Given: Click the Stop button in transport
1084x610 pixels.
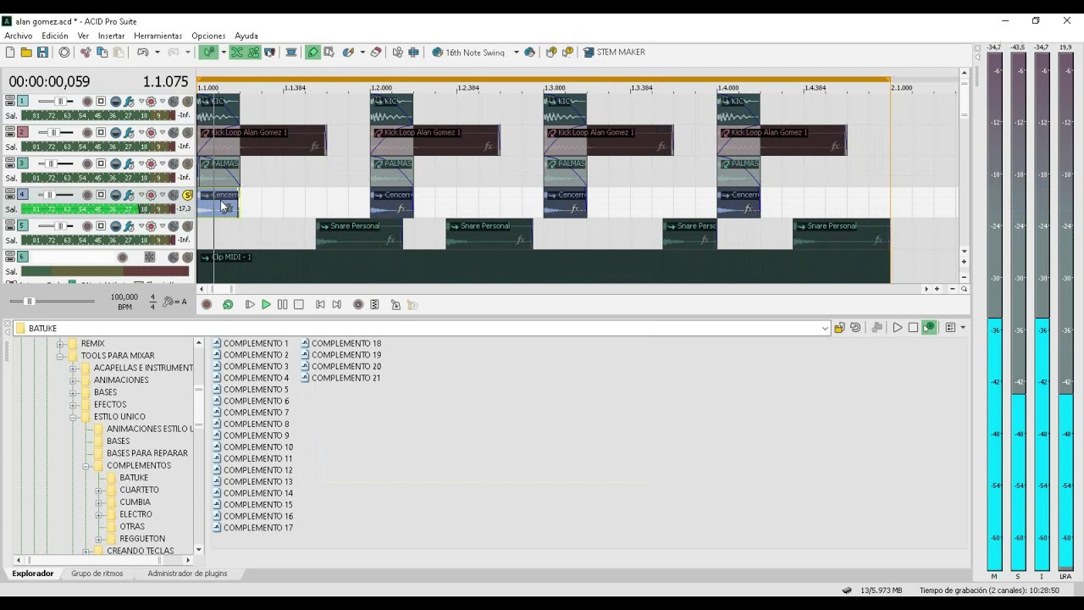Looking at the screenshot, I should pos(298,305).
